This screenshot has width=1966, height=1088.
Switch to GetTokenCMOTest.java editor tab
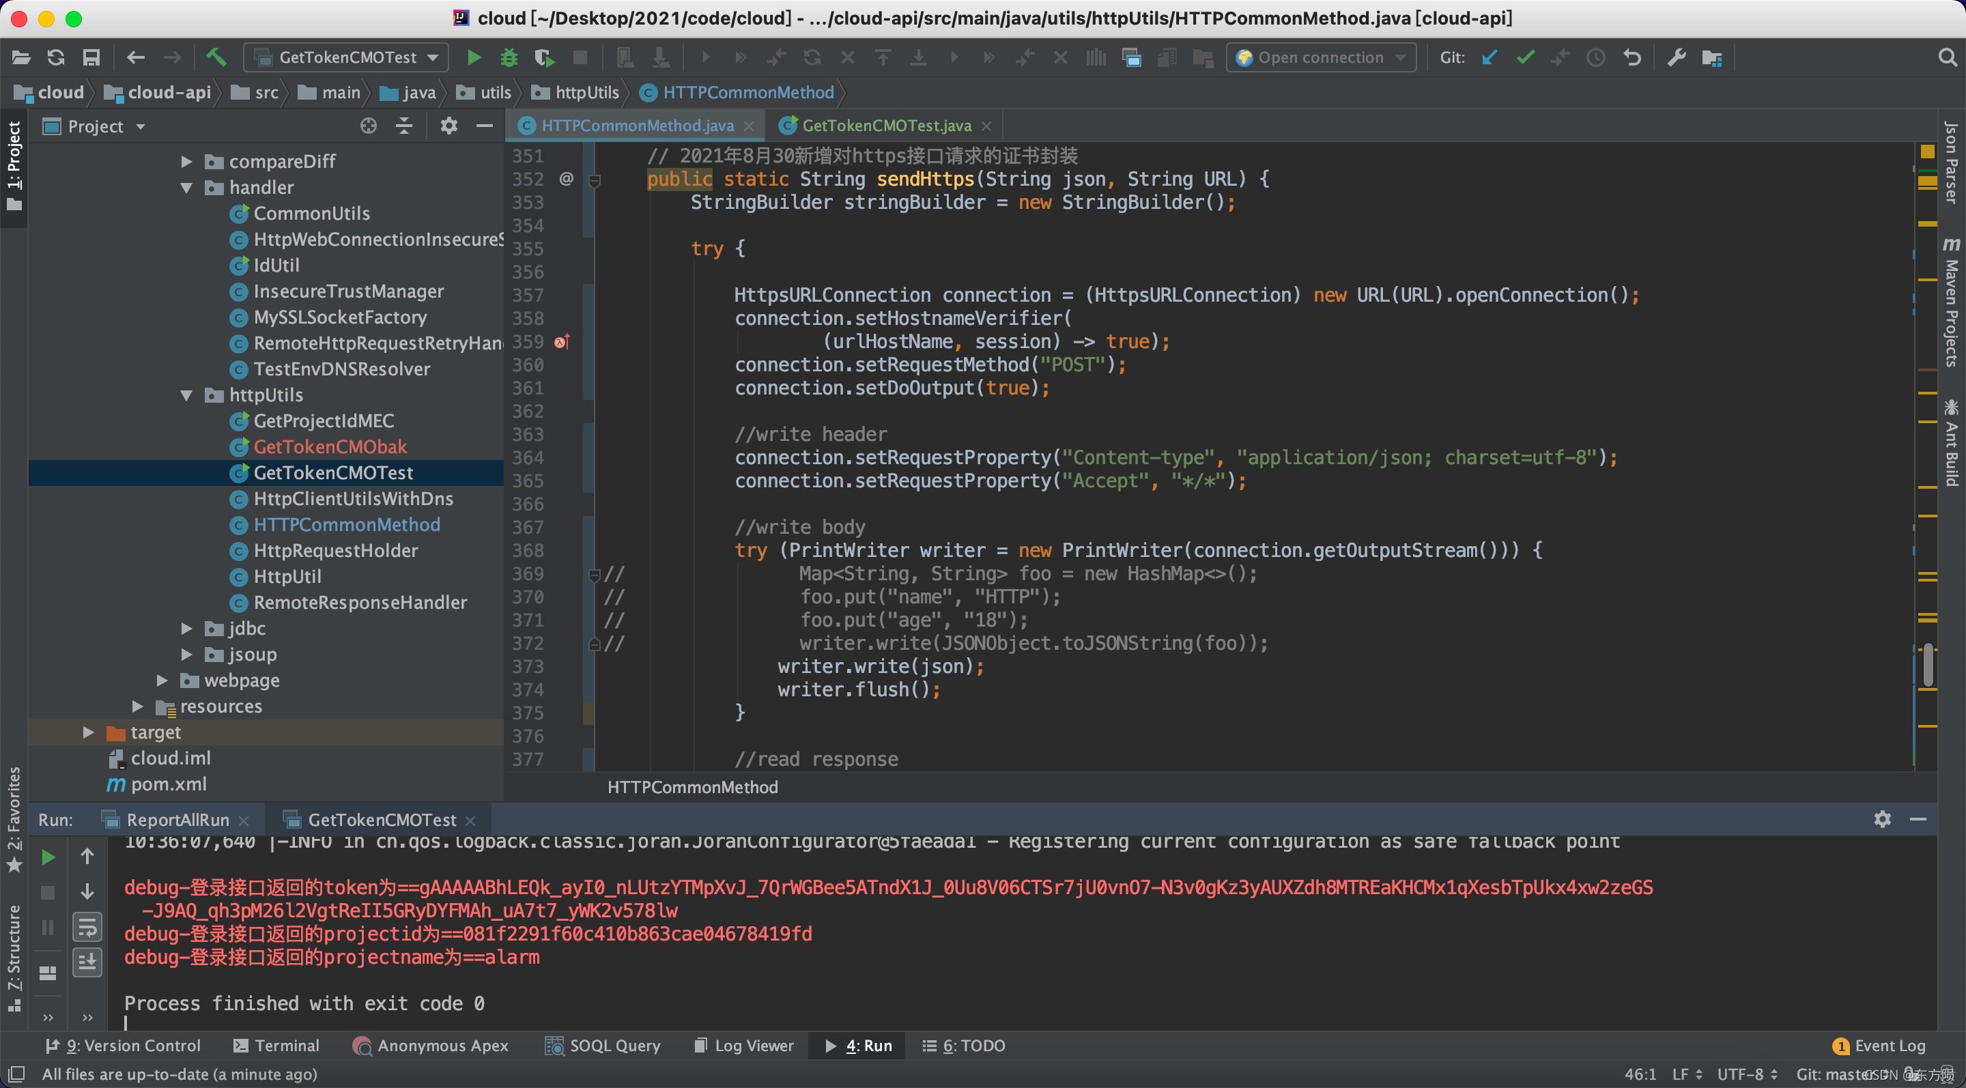[885, 126]
